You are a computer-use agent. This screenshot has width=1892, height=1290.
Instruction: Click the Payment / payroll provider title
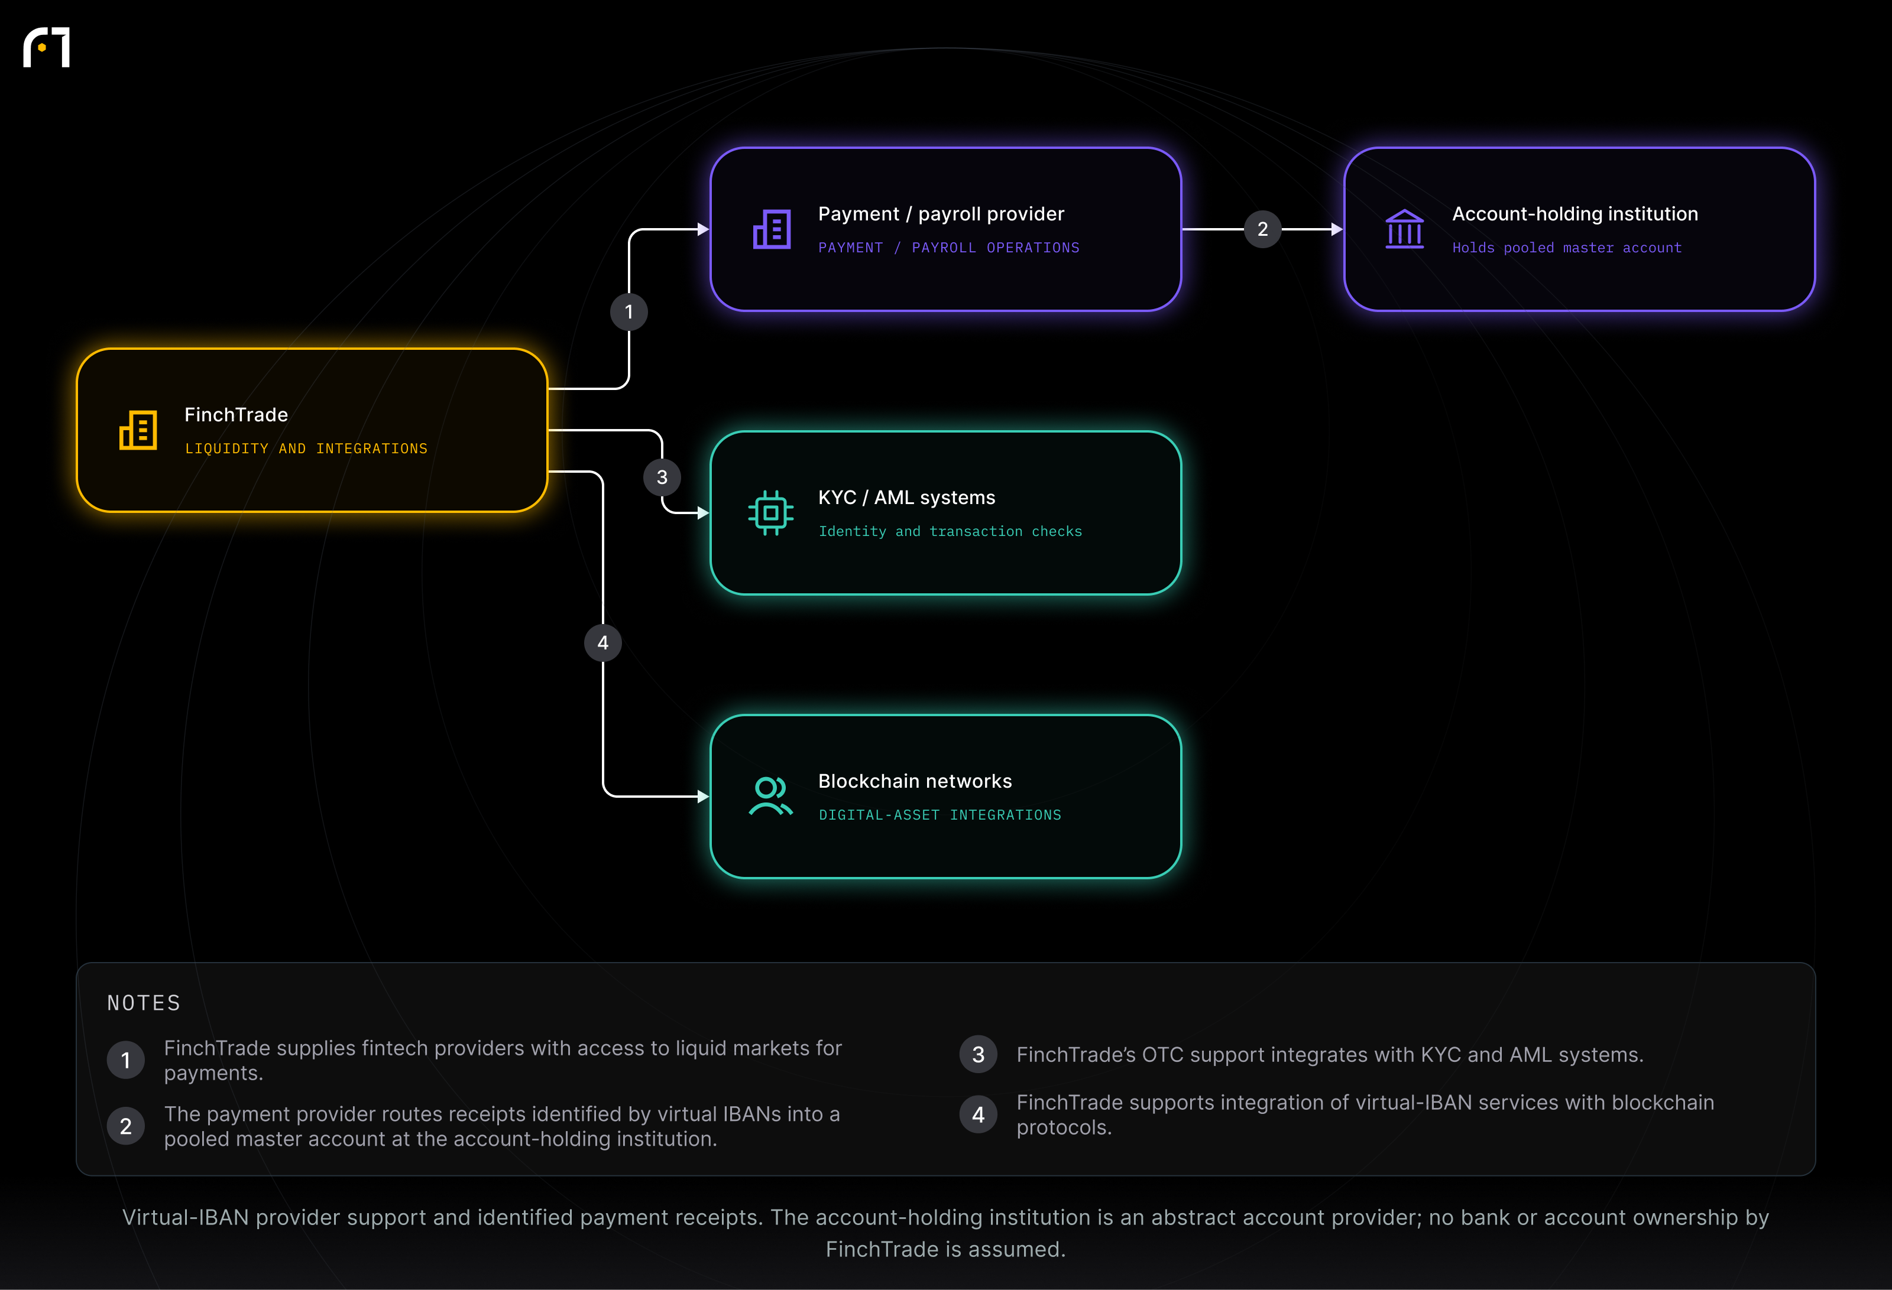pyautogui.click(x=941, y=214)
